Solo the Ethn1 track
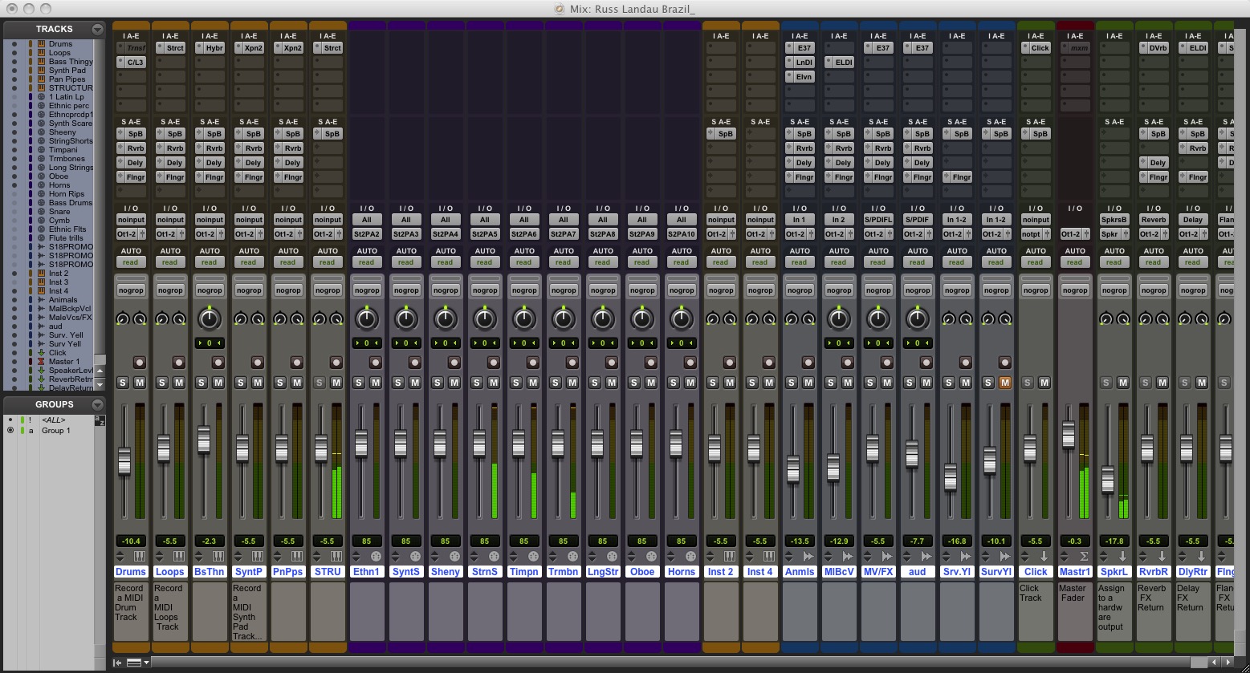The height and width of the screenshot is (673, 1250). tap(359, 383)
